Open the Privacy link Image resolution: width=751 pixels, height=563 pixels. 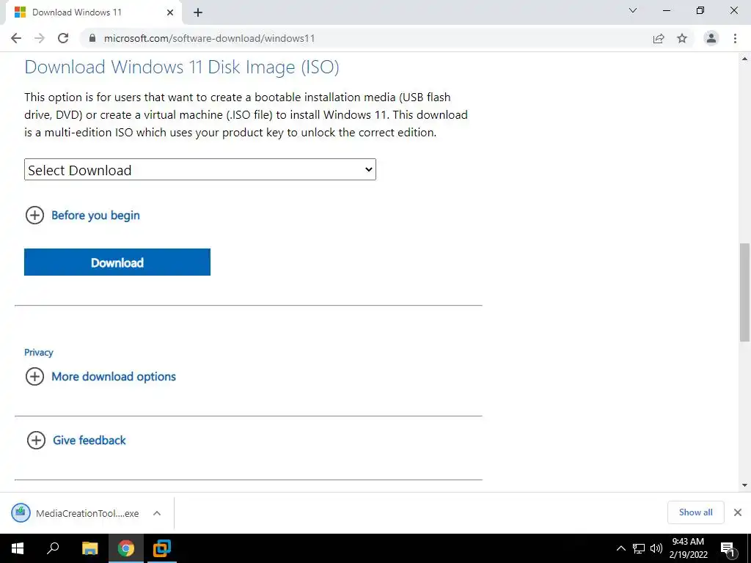click(x=39, y=353)
